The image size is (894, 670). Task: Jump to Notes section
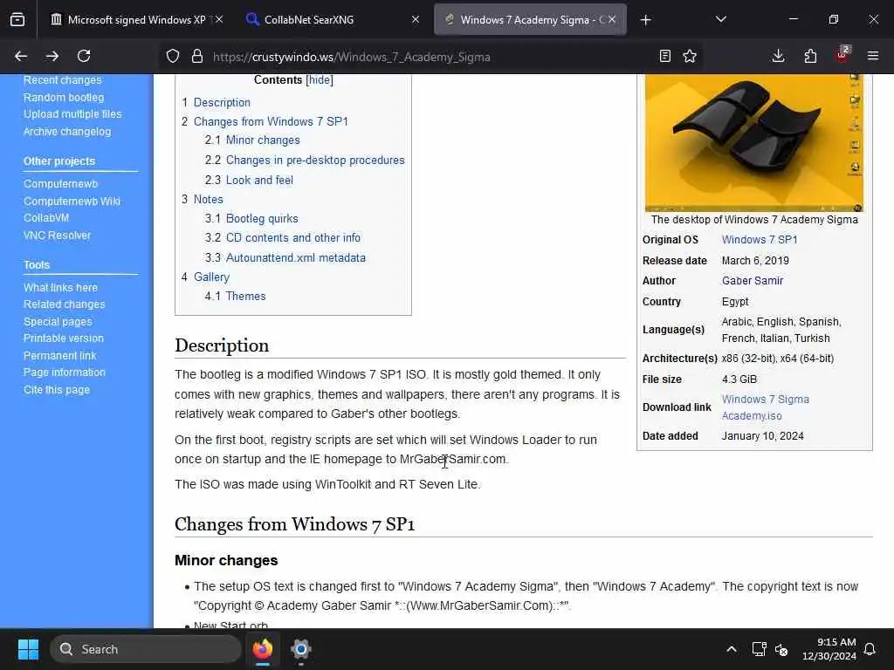pos(208,200)
